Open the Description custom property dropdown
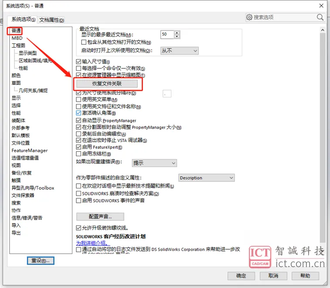Screen dimensions: 330x288 (207, 177)
